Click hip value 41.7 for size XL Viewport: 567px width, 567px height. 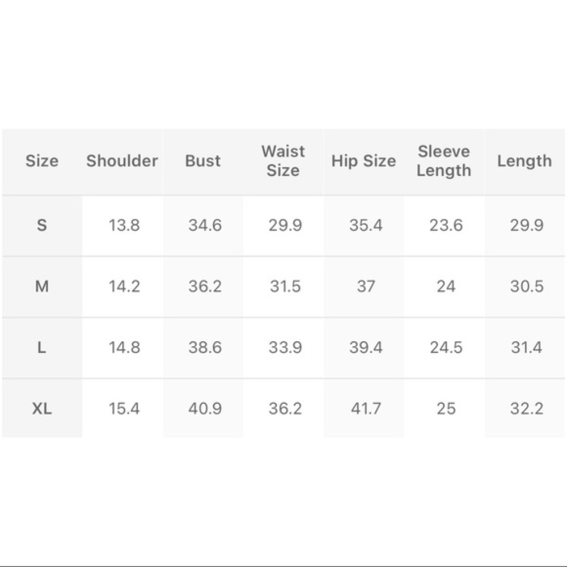tap(366, 408)
